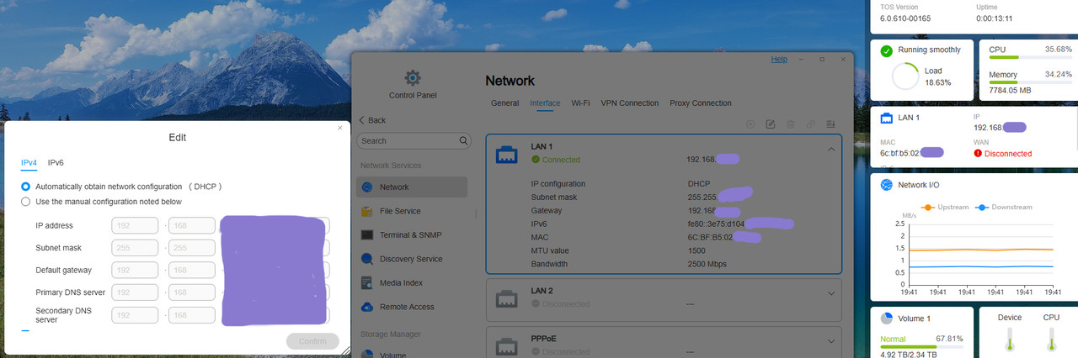
Task: Switch to the General tab
Action: [x=505, y=103]
